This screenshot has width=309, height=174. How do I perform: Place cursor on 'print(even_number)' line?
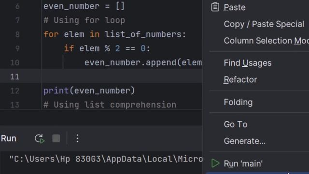(89, 91)
